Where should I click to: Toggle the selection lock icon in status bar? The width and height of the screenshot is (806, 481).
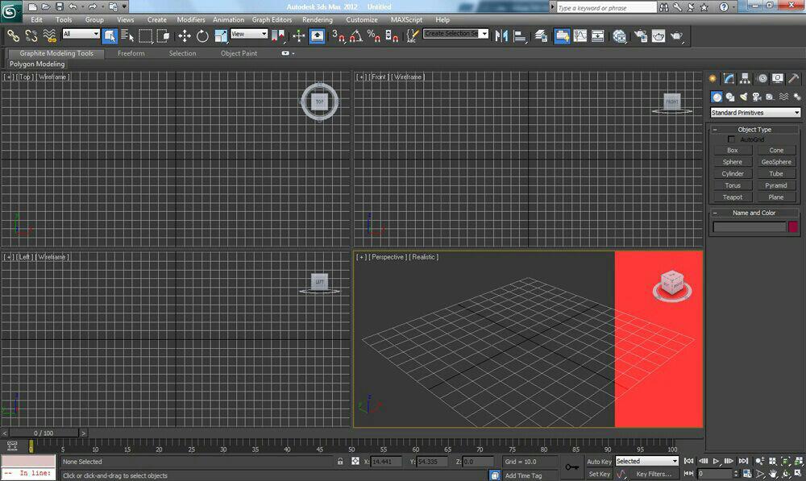tap(340, 462)
